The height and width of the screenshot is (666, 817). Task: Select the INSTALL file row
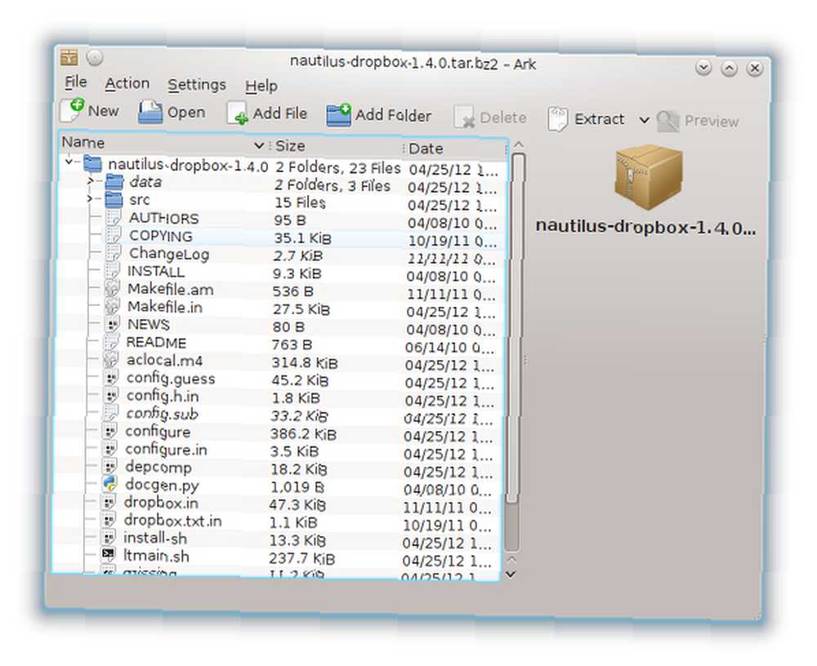click(280, 274)
